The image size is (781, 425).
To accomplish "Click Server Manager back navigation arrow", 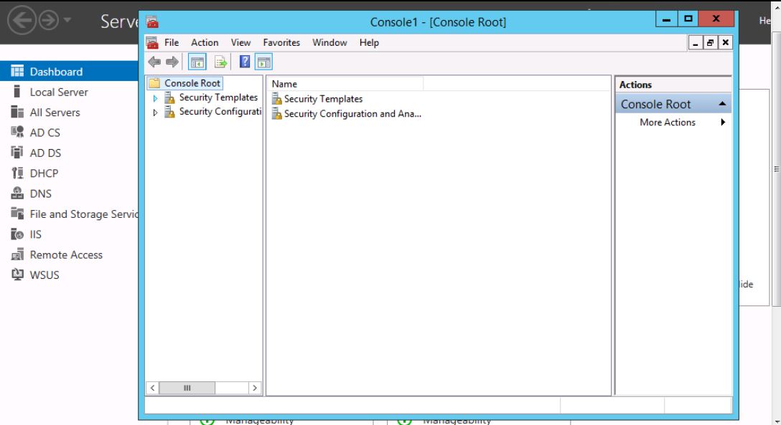I will [22, 20].
